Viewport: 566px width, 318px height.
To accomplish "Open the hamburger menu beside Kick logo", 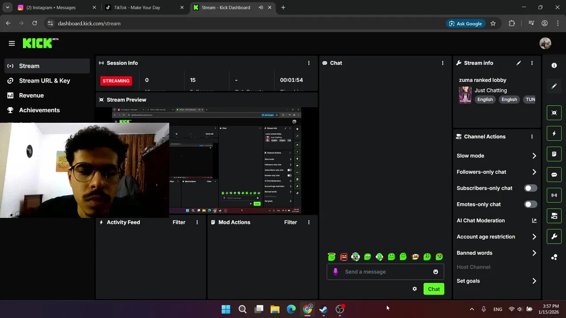I will (x=11, y=43).
